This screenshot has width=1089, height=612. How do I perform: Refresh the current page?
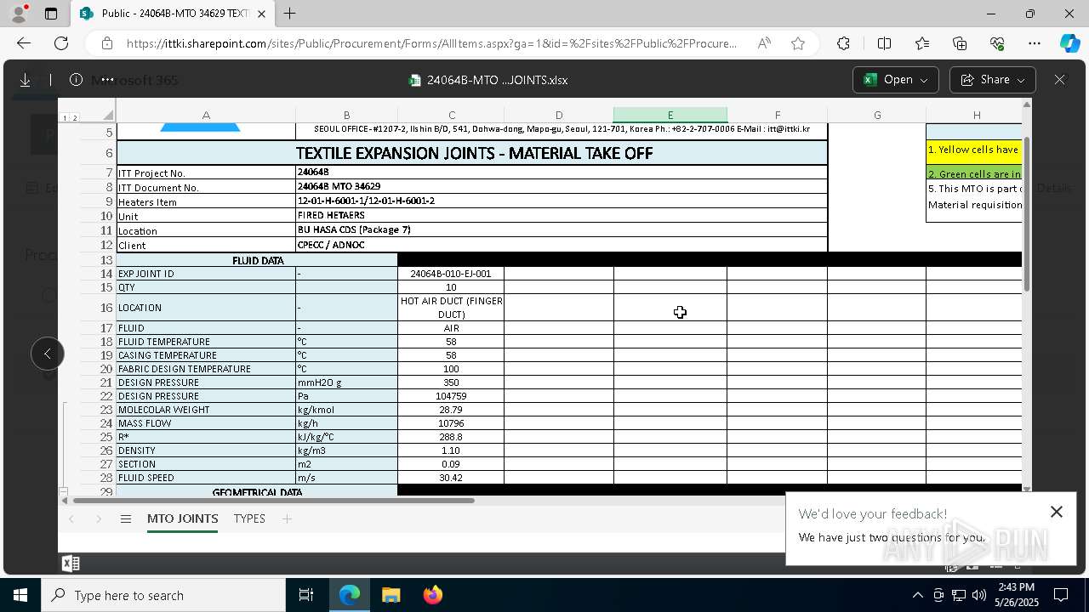click(x=61, y=43)
